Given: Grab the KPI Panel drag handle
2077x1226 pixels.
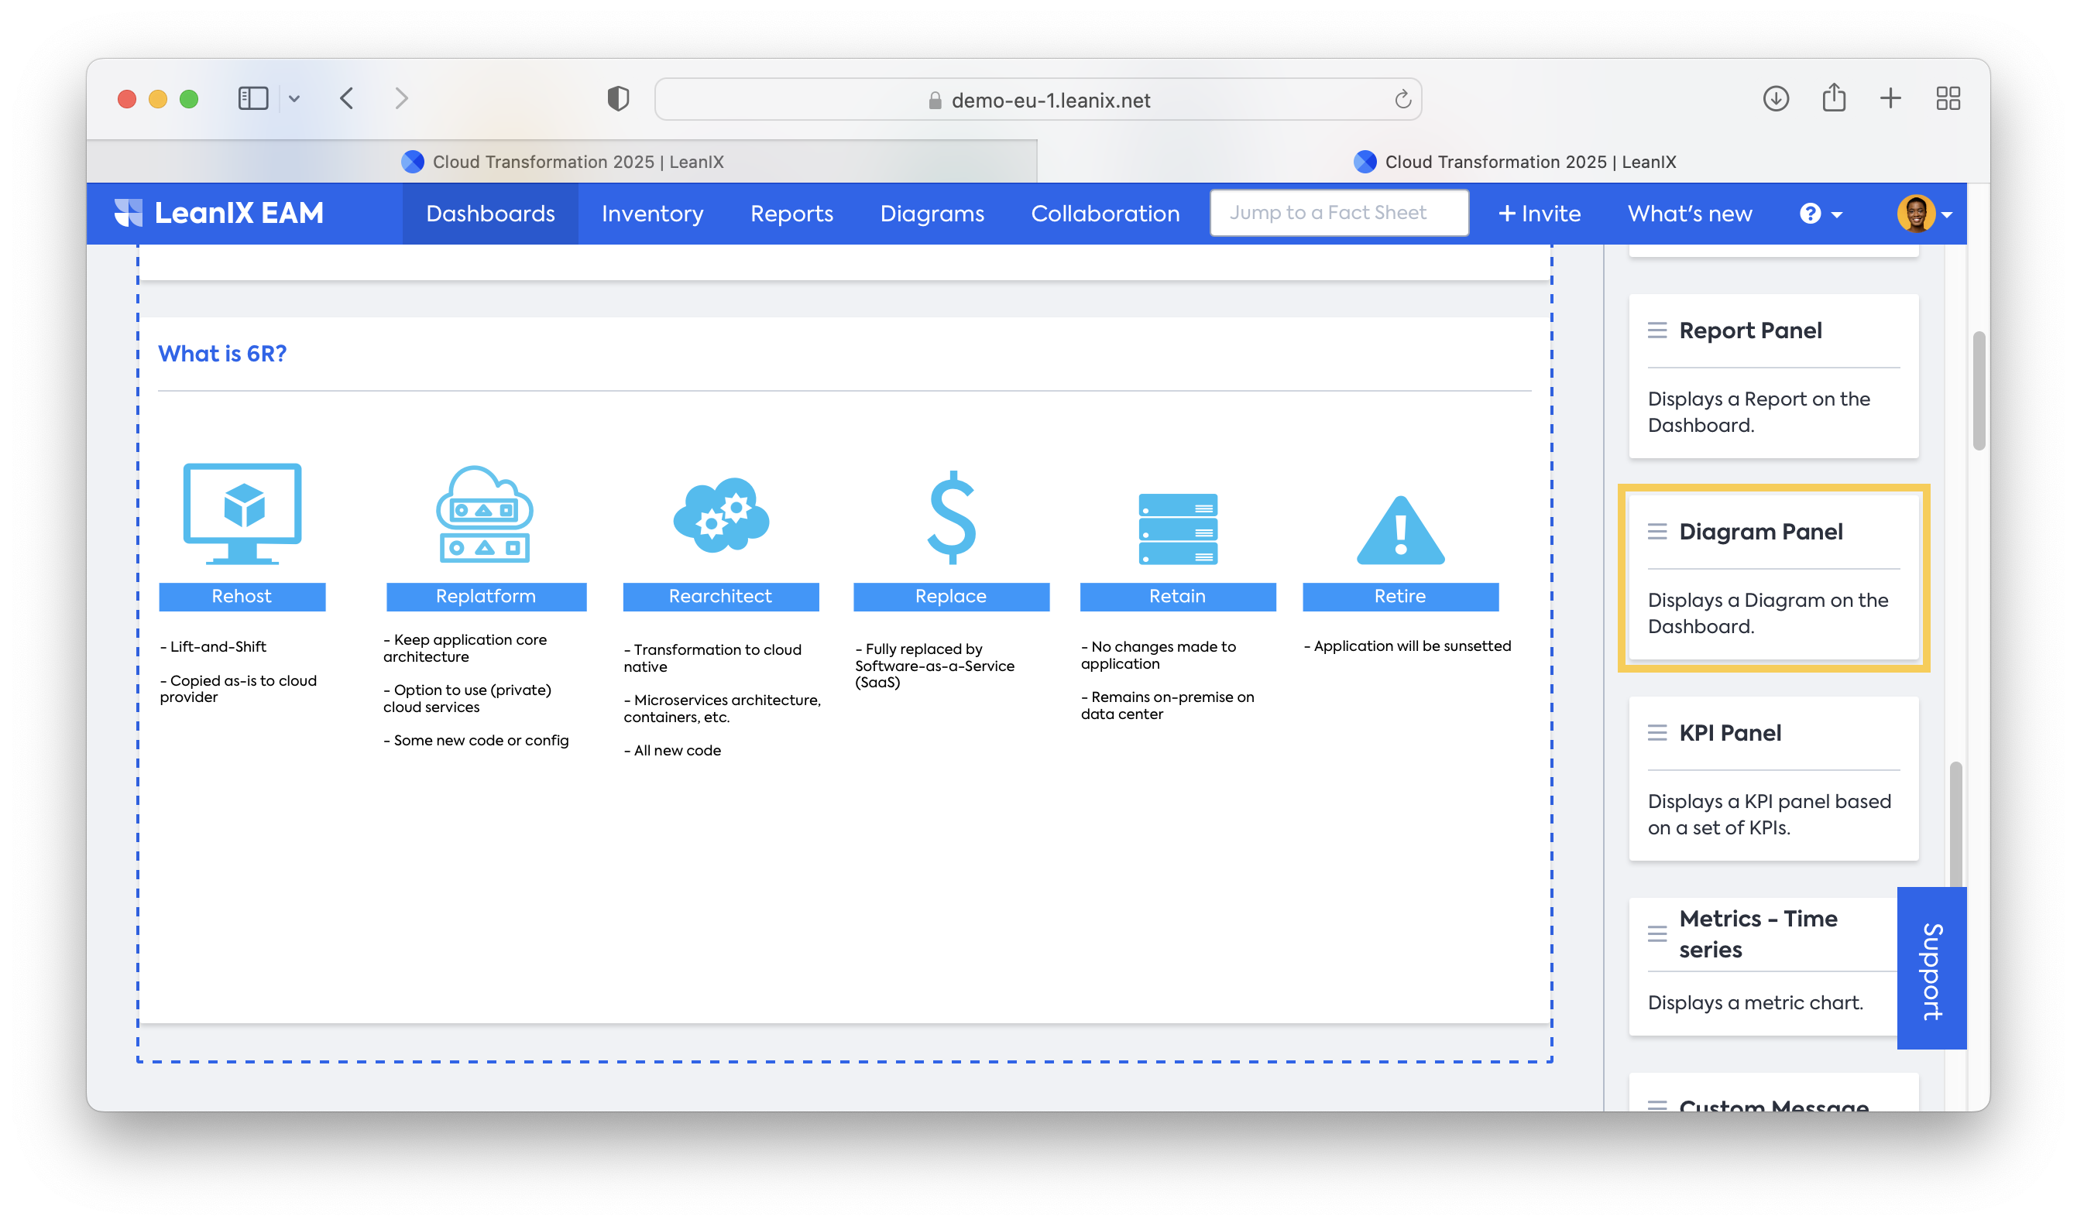Looking at the screenshot, I should click(1656, 733).
